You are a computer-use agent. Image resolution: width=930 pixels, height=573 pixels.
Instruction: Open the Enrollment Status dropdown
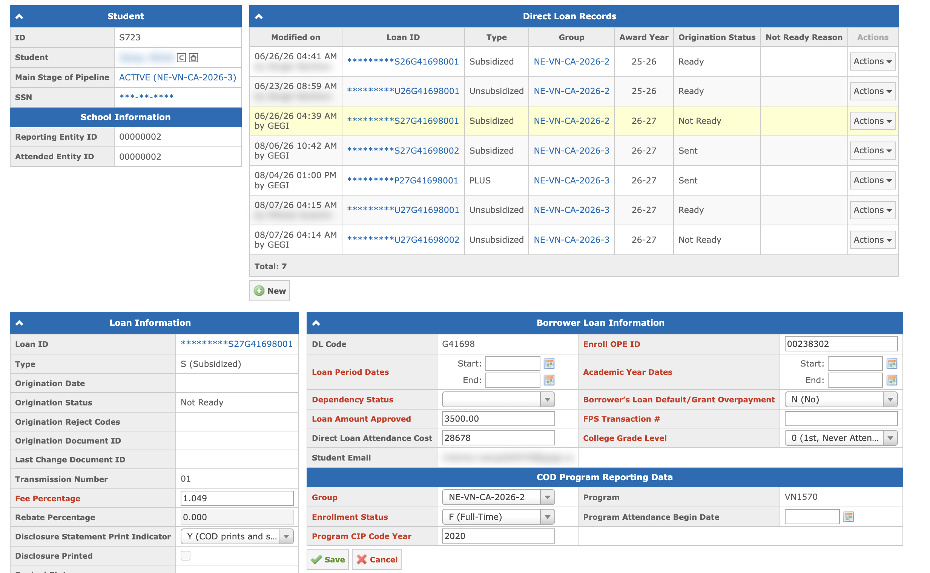click(498, 517)
